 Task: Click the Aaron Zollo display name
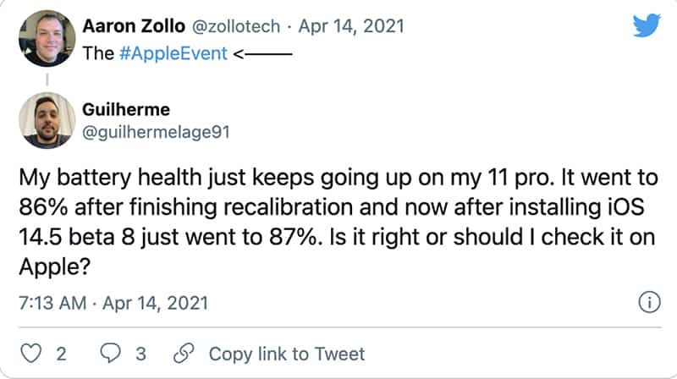point(136,26)
